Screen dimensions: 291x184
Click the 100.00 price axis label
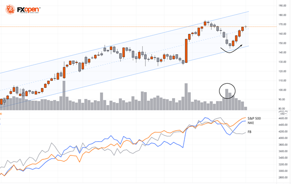282,90
